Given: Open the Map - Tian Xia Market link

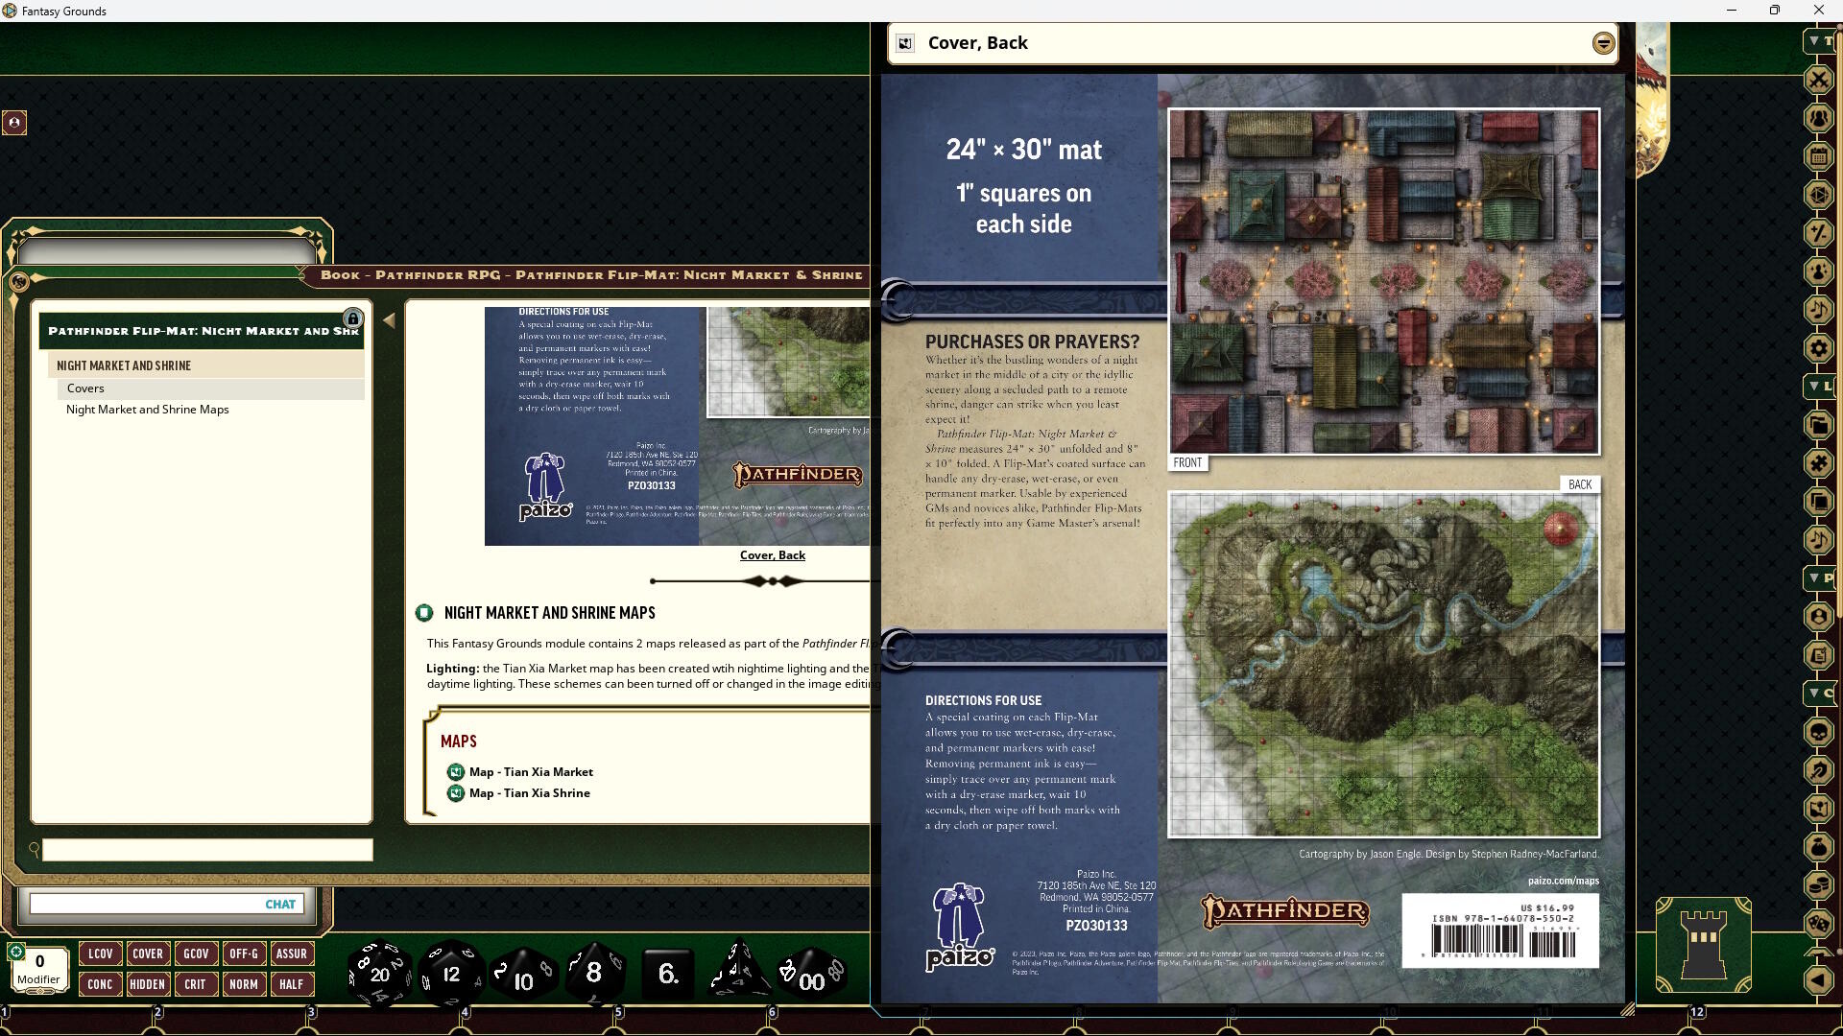Looking at the screenshot, I should pyautogui.click(x=531, y=772).
